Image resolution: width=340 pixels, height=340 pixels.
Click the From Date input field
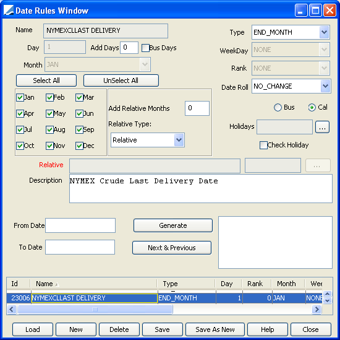[80, 225]
